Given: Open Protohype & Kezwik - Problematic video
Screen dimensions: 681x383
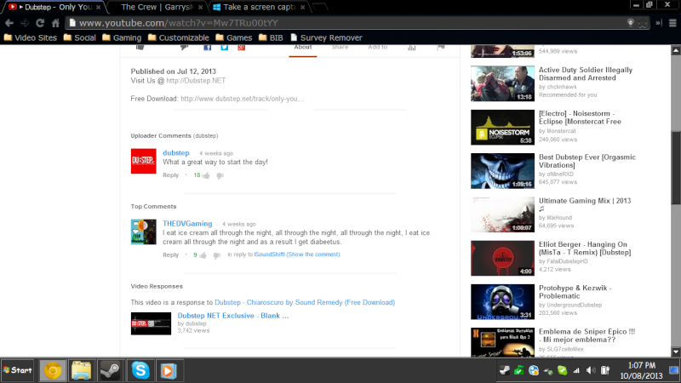Looking at the screenshot, I should (575, 292).
